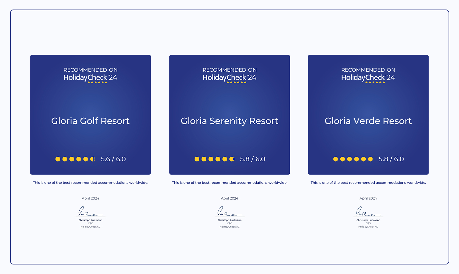Click the rating dots on Serenity Resort card
Viewport: 459px width, 274px height.
click(x=214, y=159)
